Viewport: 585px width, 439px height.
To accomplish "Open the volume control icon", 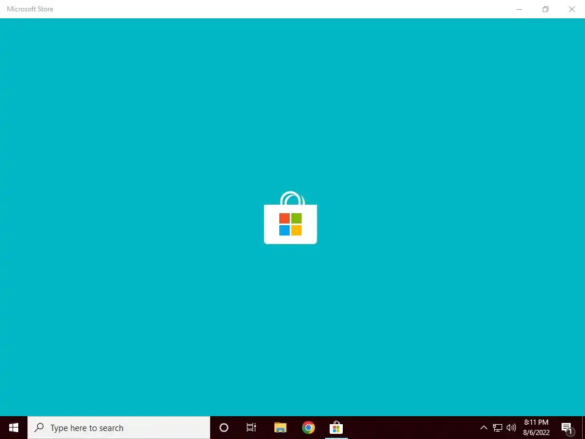I will (x=511, y=428).
